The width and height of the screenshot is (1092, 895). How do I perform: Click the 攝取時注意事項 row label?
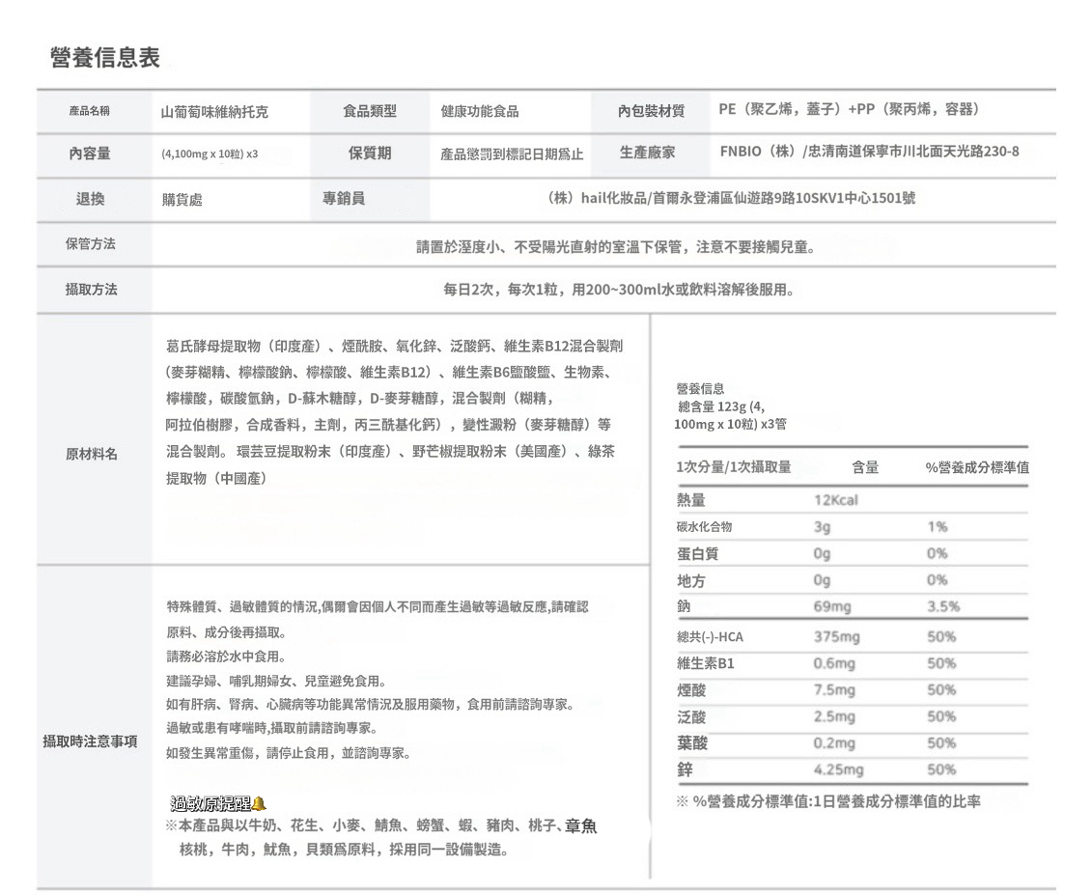pos(91,741)
